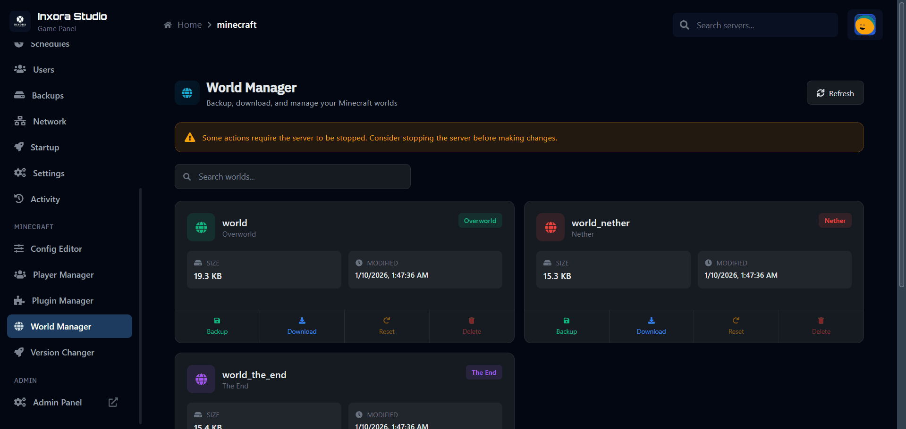The height and width of the screenshot is (429, 906).
Task: Download the Overworld world
Action: coord(302,326)
